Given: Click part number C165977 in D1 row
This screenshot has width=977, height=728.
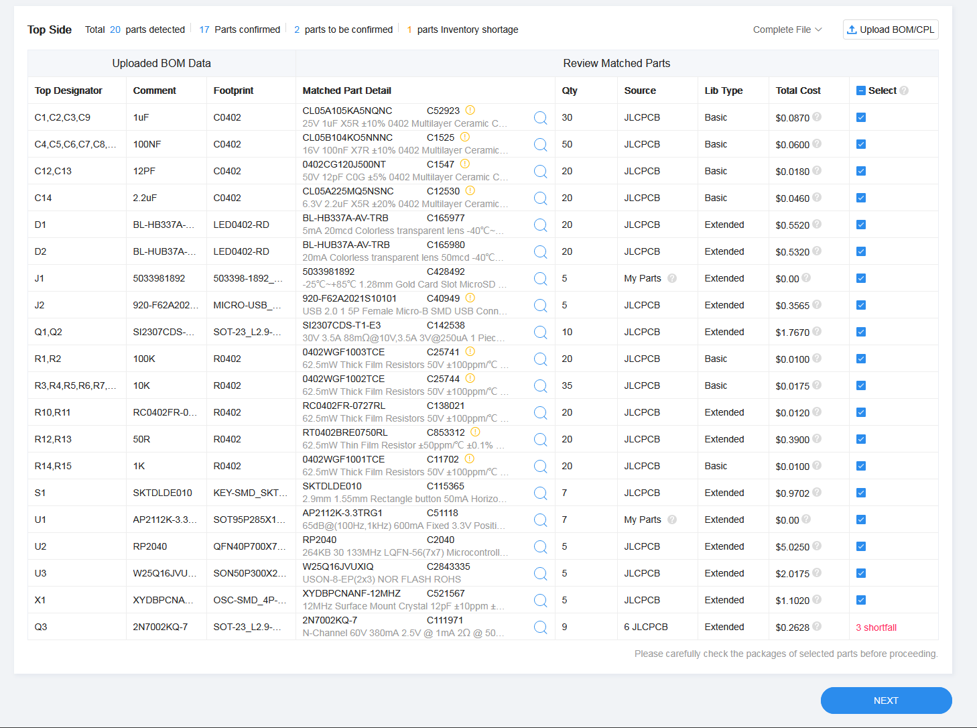Looking at the screenshot, I should (x=447, y=217).
